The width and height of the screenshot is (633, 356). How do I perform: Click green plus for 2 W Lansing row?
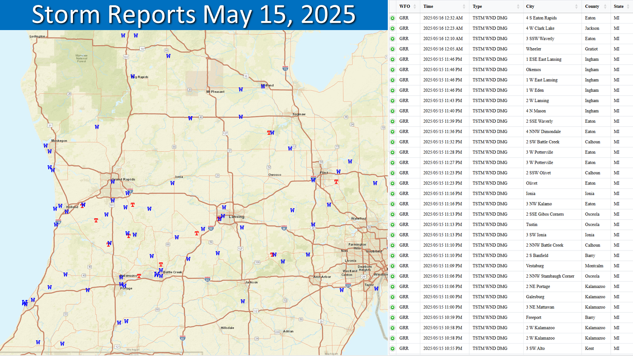392,101
